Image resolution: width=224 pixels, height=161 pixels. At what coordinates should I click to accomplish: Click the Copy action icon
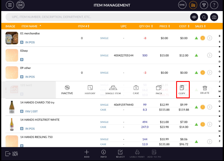182,90
